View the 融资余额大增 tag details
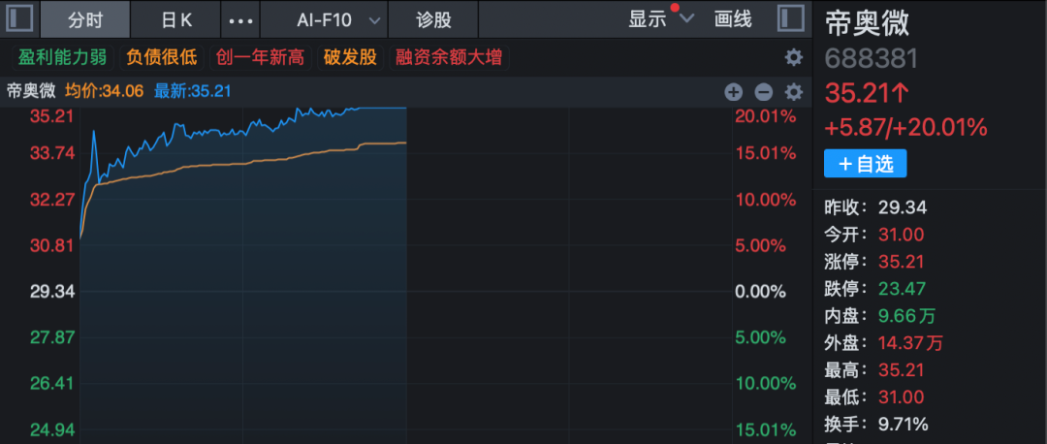Screen dimensions: 1047x444 click(x=449, y=57)
